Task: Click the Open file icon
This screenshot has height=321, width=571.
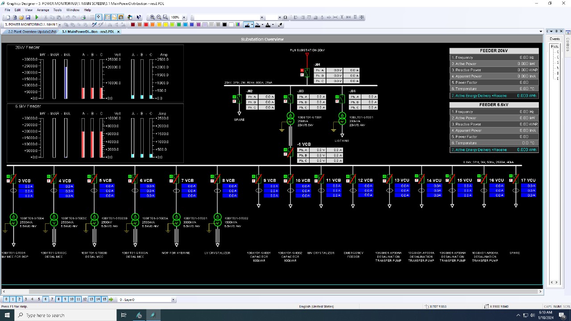Action: point(21,17)
